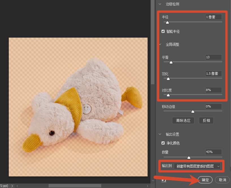Toggle the 净化颜色 checkbox
The width and height of the screenshot is (231, 188).
tap(163, 143)
